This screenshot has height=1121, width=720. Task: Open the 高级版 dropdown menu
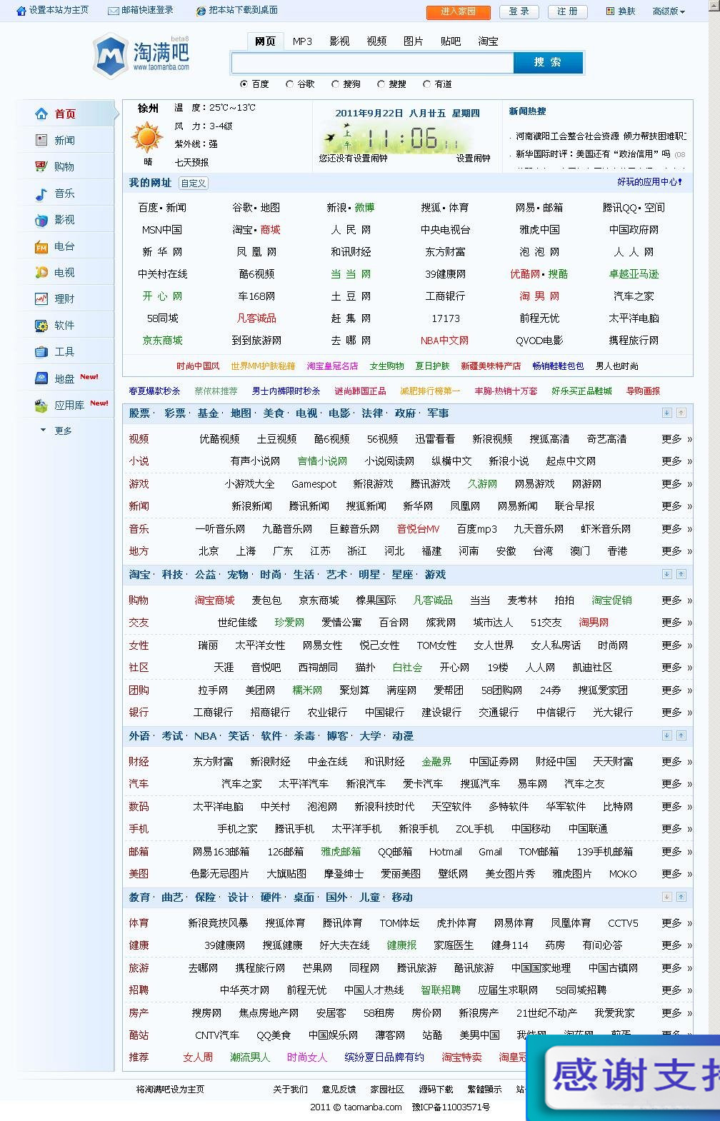[x=669, y=11]
